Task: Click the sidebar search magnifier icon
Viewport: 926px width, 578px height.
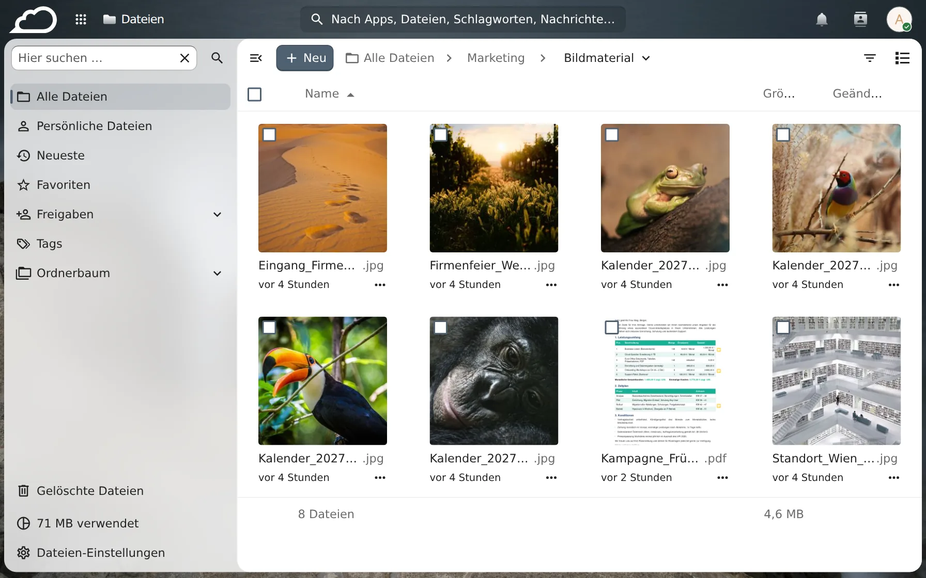Action: (217, 58)
